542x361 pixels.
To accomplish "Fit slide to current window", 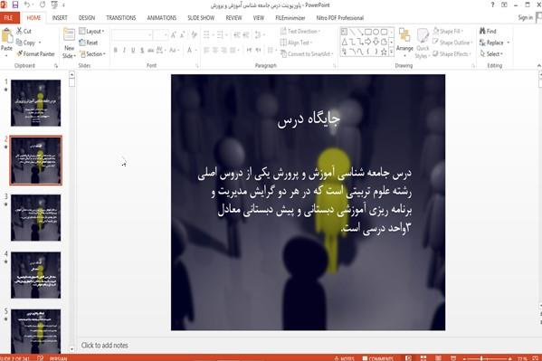I will coord(535,358).
